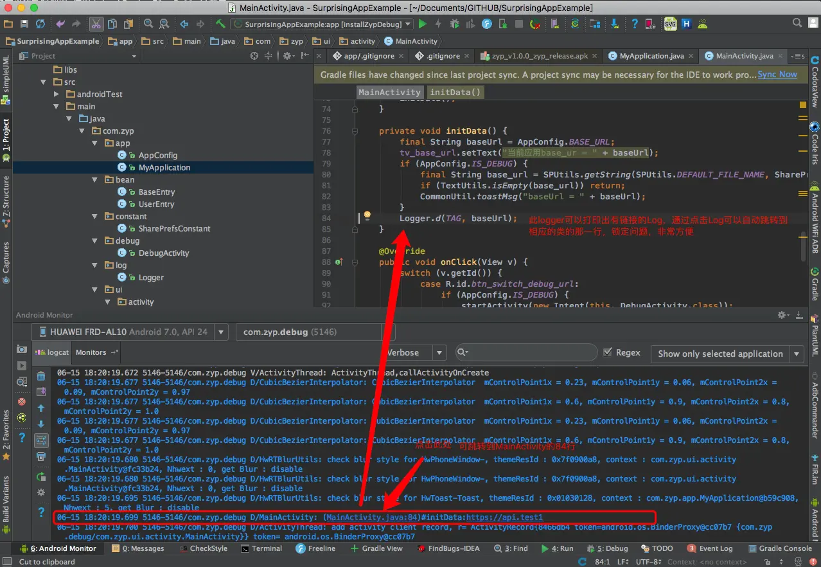
Task: Click the Up the stack trace arrow icon
Action: (x=41, y=408)
